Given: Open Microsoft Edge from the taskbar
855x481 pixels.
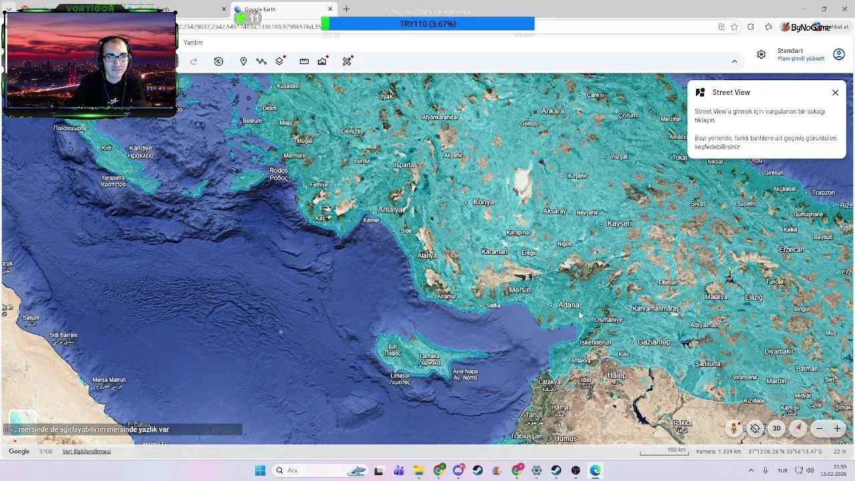Looking at the screenshot, I should (595, 471).
